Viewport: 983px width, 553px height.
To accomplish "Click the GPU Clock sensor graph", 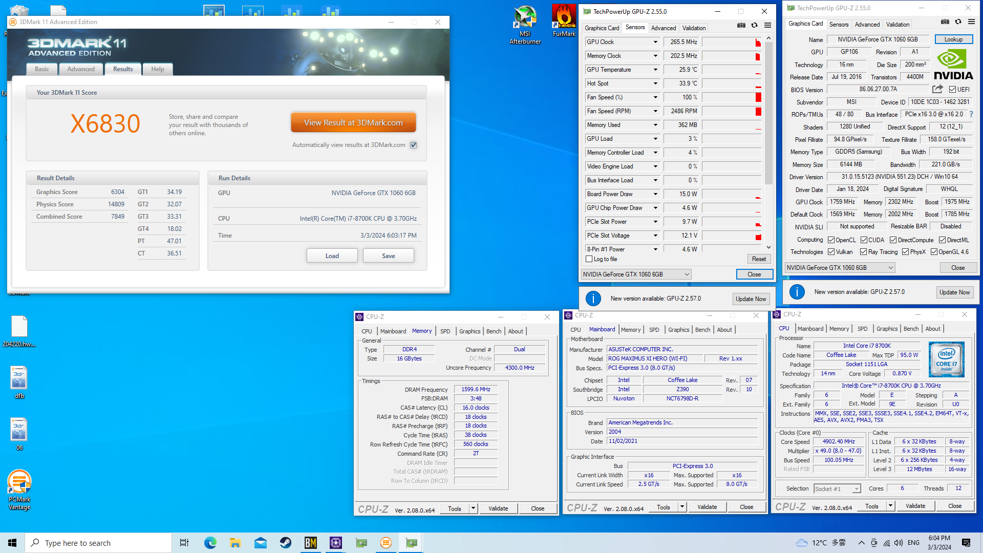I will (732, 42).
